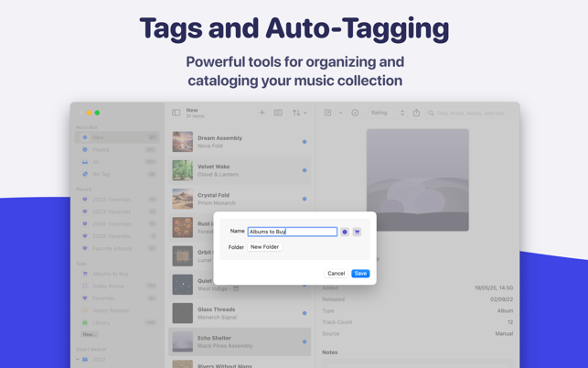This screenshot has width=588, height=368.
Task: Click the blue unplayed dot on Velvet Wake
Action: pos(305,170)
